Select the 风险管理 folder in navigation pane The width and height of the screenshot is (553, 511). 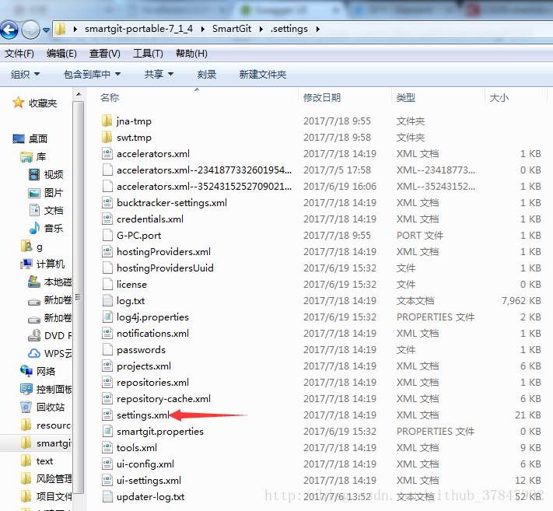(x=54, y=479)
